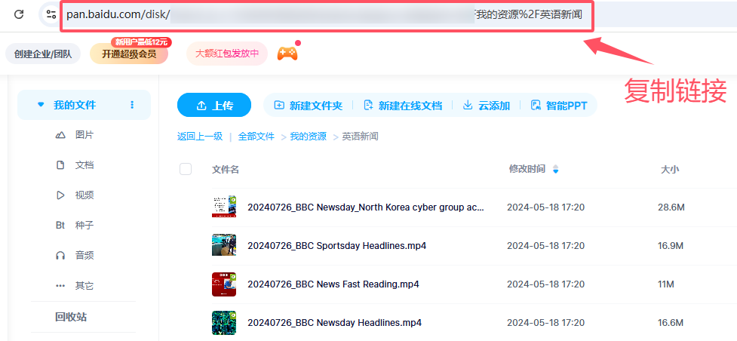Click the 云添加 text label
This screenshot has width=737, height=341.
point(494,106)
